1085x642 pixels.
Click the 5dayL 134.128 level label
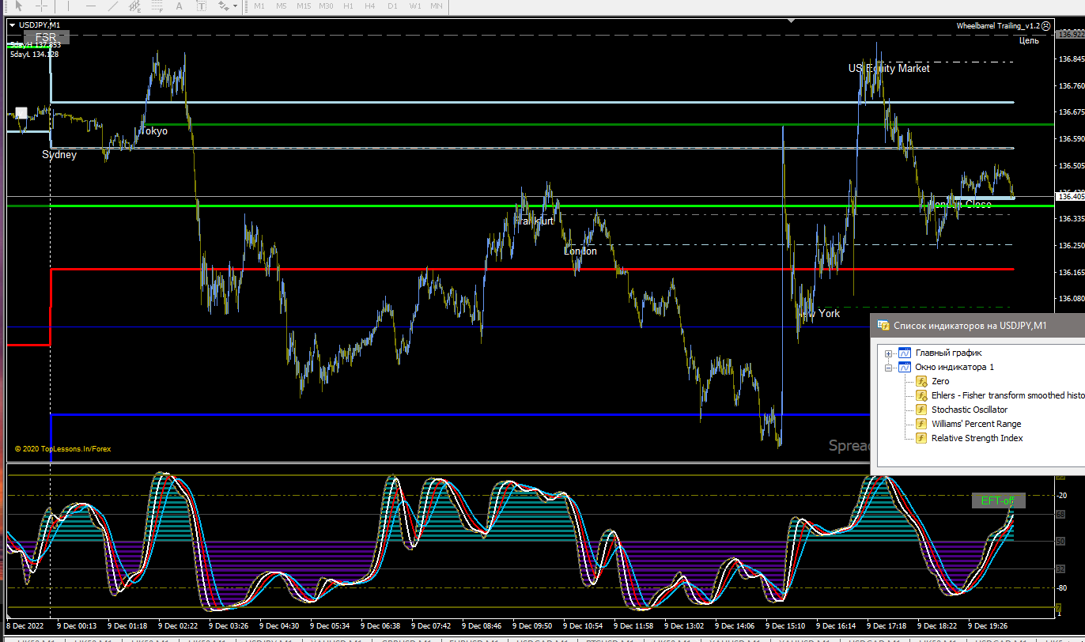tap(34, 55)
